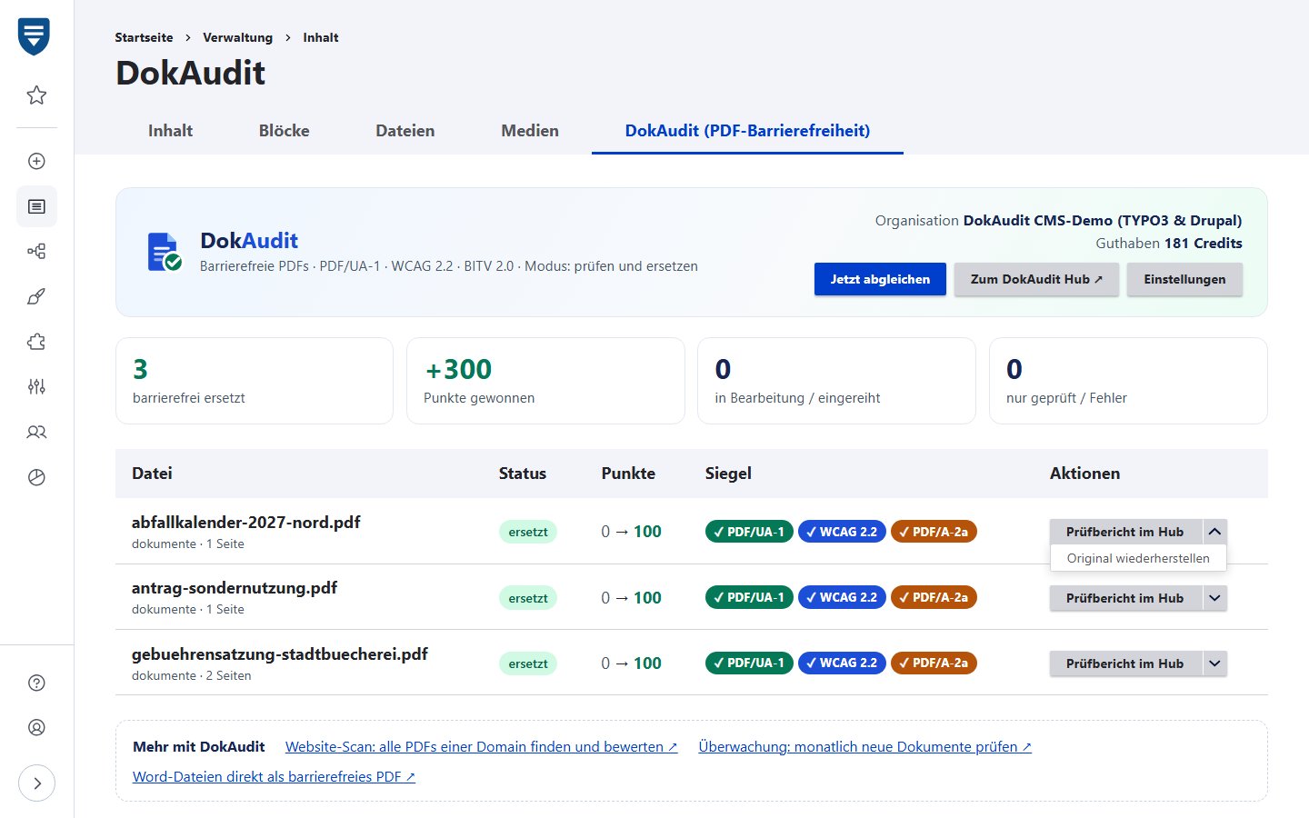This screenshot has height=818, width=1309.
Task: Select the content list sidebar icon
Action: pos(36,206)
